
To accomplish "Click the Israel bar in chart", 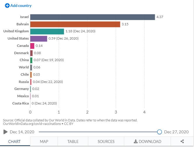I will (92, 17).
